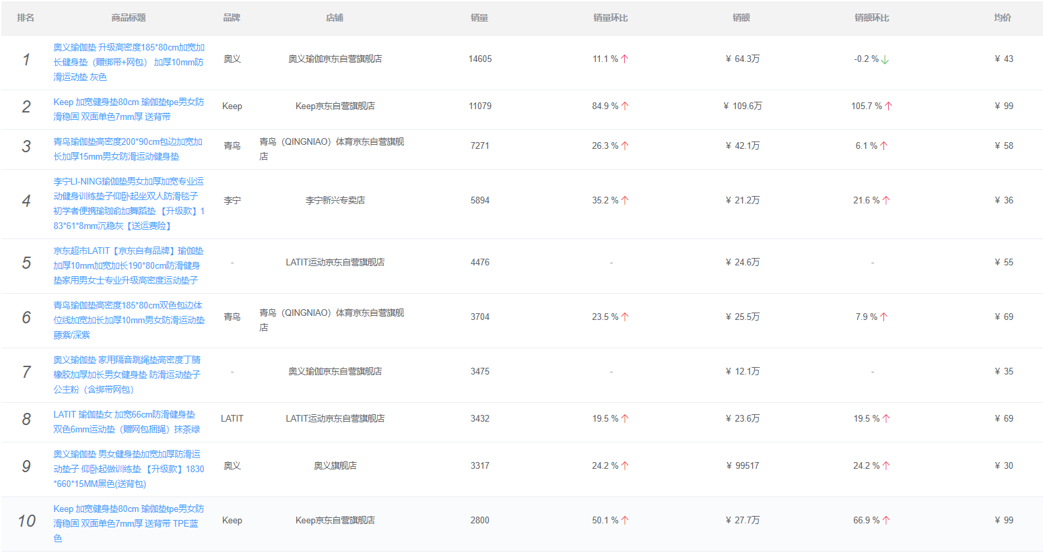Click store name 李宁新兴专卖店
This screenshot has width=1043, height=553.
click(335, 201)
